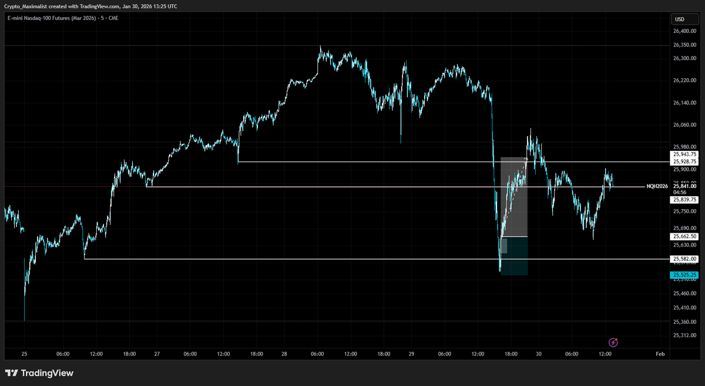
Task: Click the "5" timeframe in the chart legend
Action: pos(102,18)
